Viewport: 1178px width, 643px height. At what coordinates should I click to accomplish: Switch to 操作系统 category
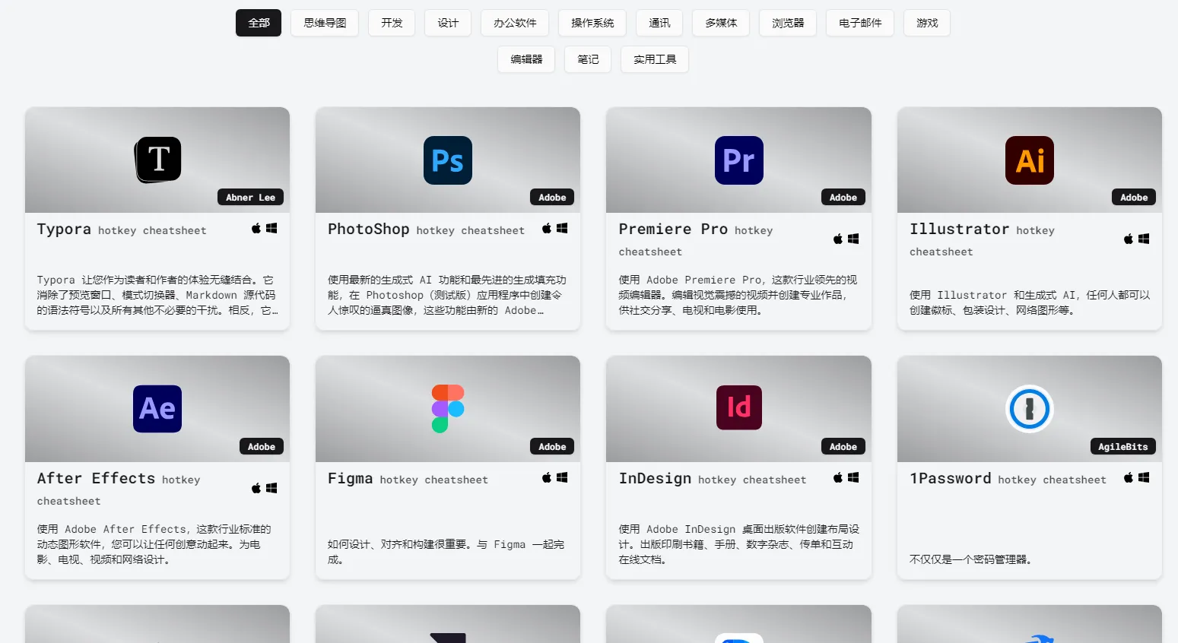pos(592,23)
